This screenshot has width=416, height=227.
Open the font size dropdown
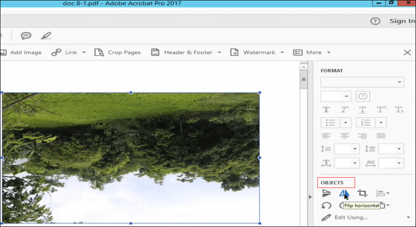click(336, 96)
